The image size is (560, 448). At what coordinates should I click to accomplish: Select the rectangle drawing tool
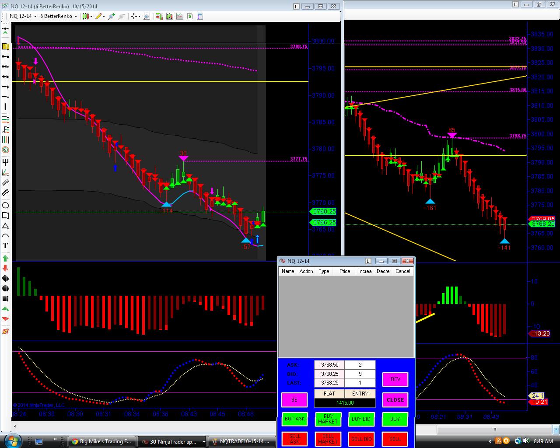pos(5,215)
